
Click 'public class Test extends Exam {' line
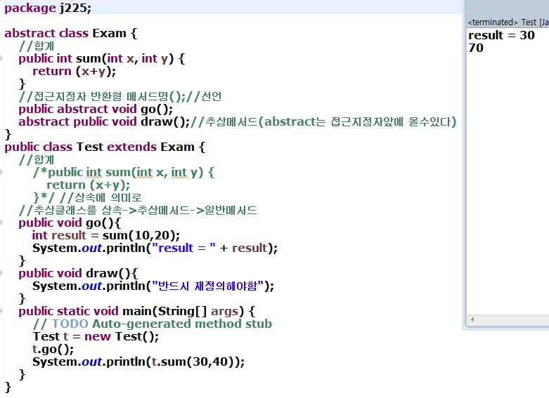click(x=105, y=147)
